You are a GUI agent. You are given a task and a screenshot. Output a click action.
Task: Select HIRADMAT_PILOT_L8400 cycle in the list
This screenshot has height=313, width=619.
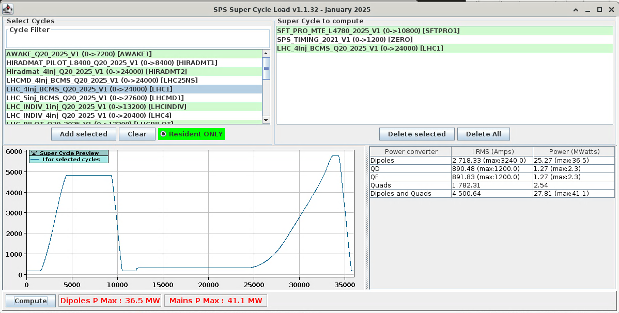111,62
